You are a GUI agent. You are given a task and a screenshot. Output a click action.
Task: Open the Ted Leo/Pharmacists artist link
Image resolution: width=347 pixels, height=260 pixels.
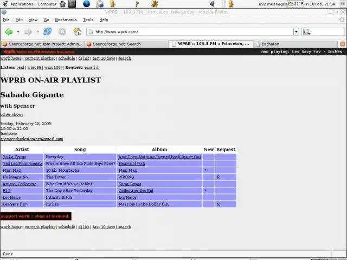click(x=23, y=164)
